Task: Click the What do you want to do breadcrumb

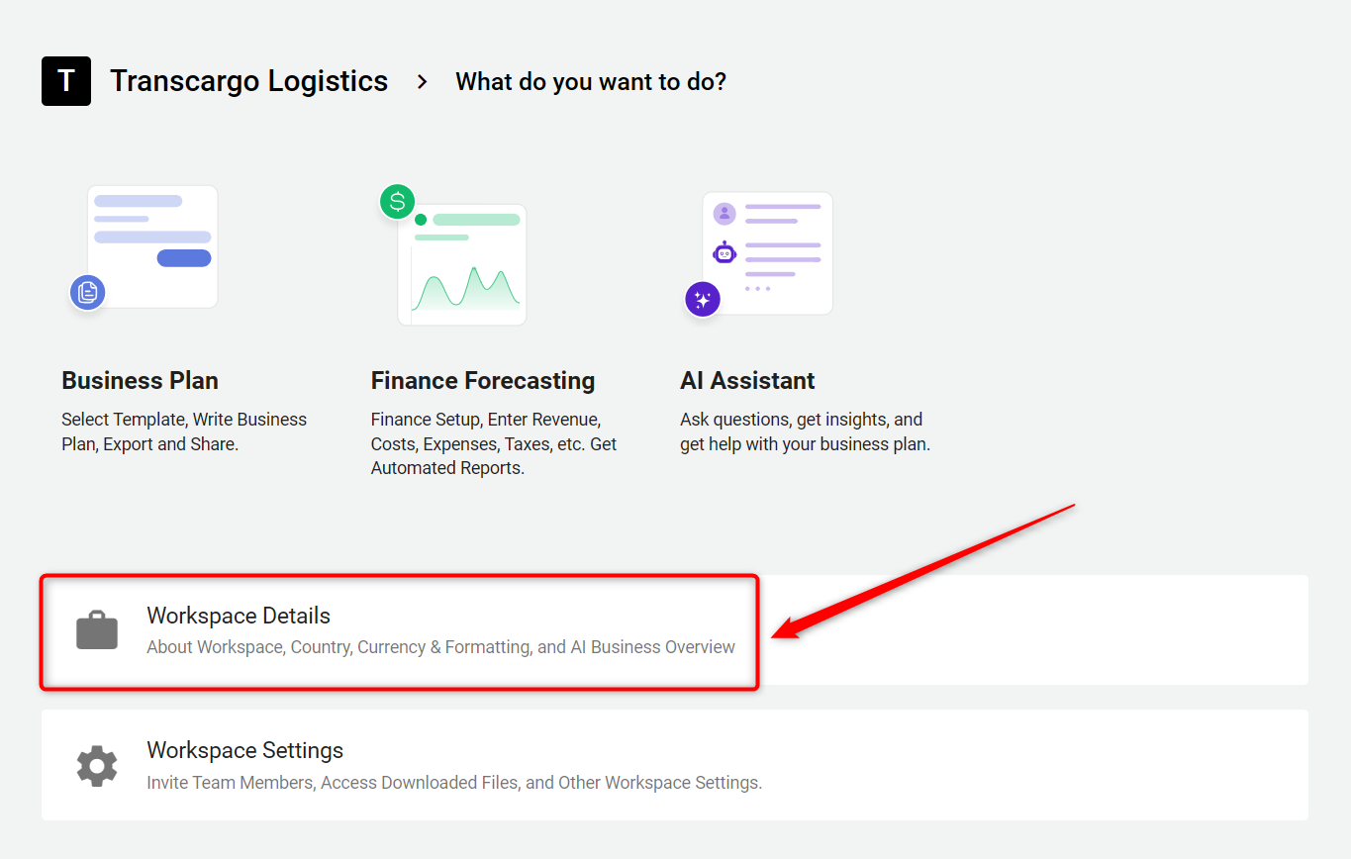Action: point(591,82)
